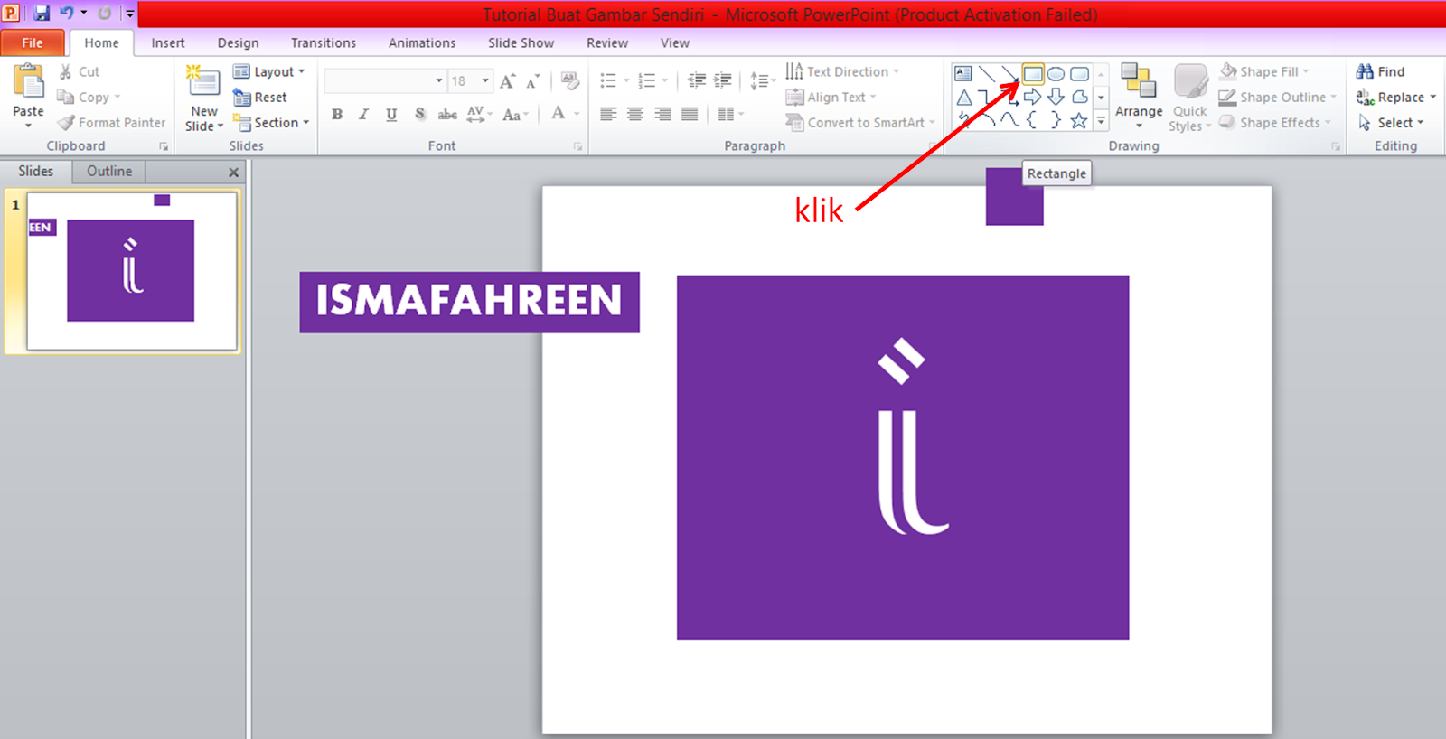Toggle Center text alignment
1446x739 pixels.
[635, 114]
